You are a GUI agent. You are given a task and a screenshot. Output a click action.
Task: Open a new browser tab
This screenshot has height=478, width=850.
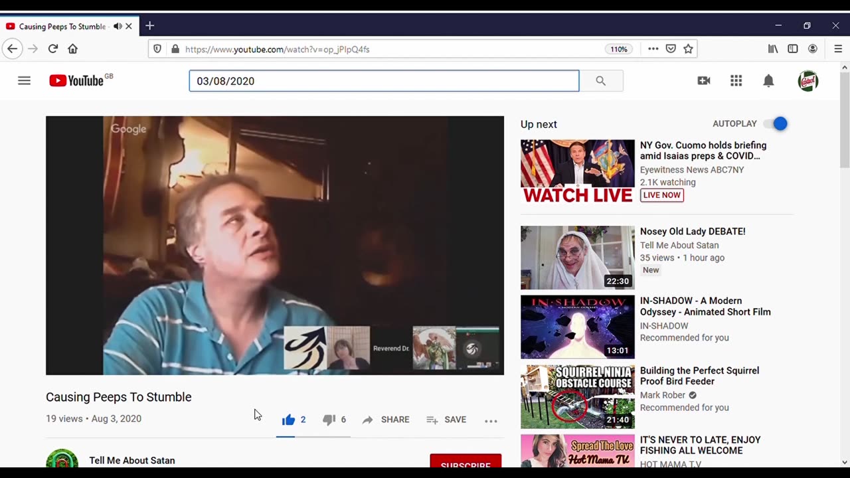[x=150, y=26]
